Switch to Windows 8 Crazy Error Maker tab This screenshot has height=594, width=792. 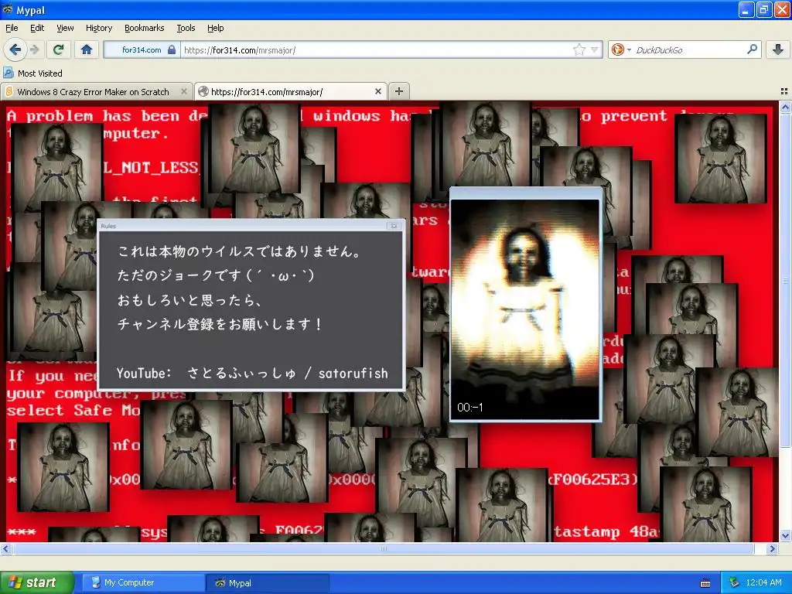[x=93, y=92]
